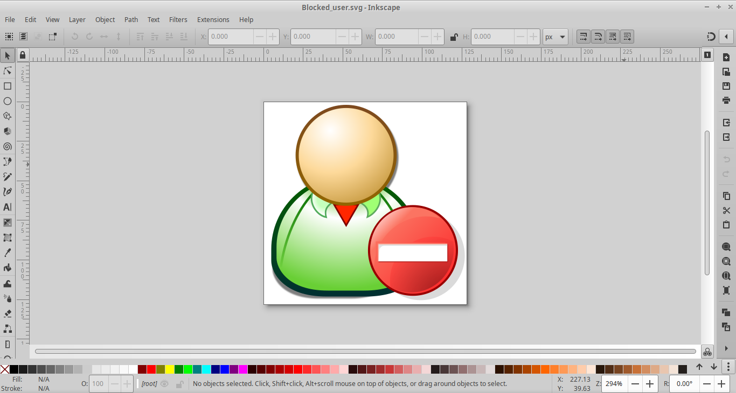Screen dimensions: 736x393
Task: Pick the magenta palette swatch
Action: (x=243, y=369)
